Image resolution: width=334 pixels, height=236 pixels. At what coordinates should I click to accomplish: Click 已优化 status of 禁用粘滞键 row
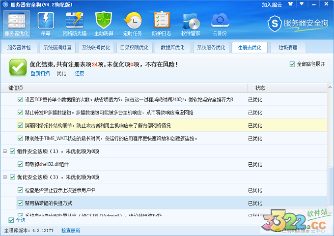click(255, 203)
